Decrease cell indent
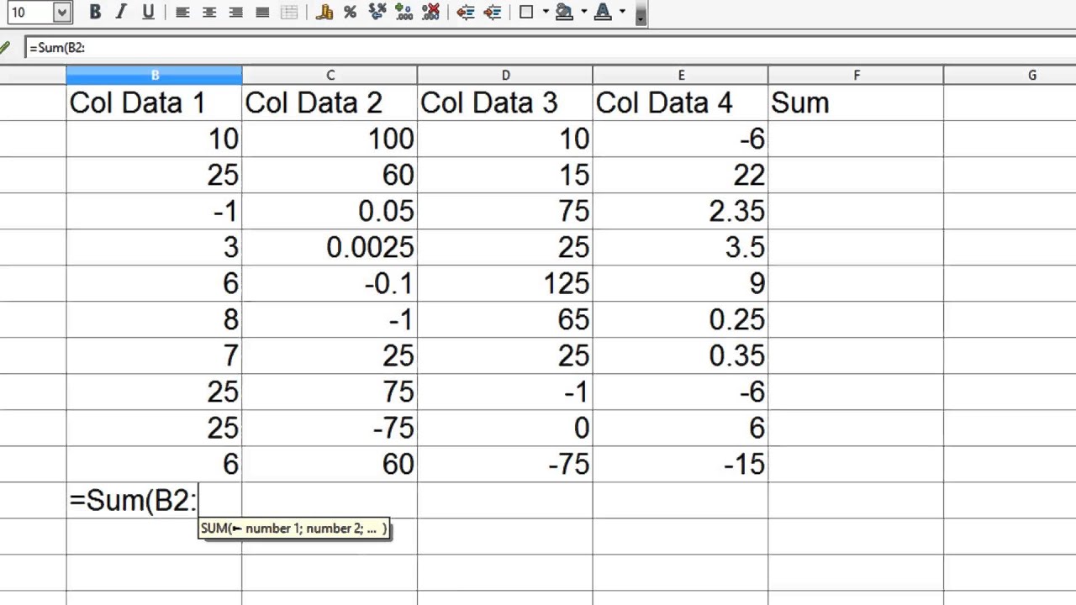The height and width of the screenshot is (605, 1076). (466, 12)
